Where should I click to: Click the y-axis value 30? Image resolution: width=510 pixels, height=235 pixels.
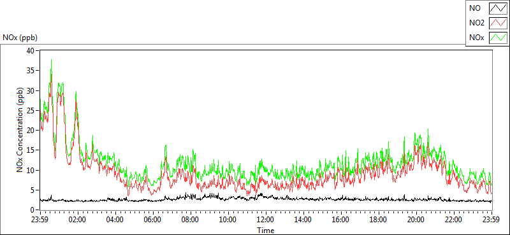click(31, 90)
